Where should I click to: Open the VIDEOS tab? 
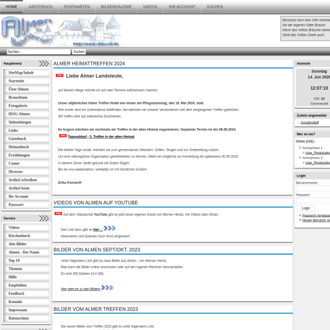(x=150, y=7)
